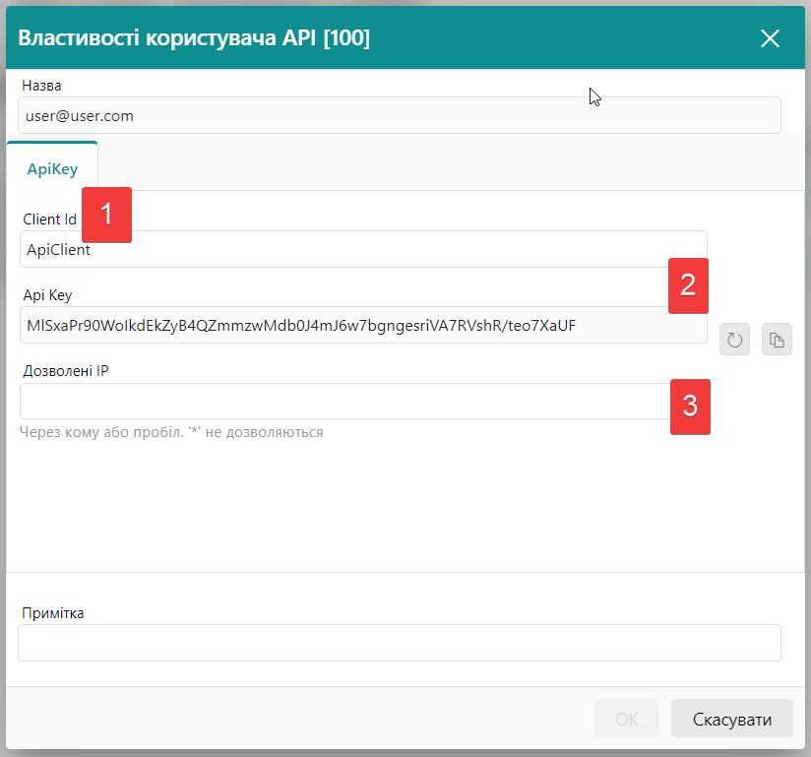Click the Api Key label

[x=47, y=294]
